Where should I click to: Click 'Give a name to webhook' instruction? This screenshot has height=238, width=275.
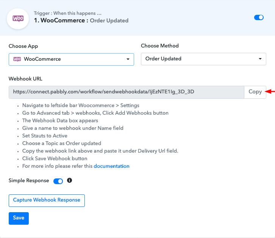(x=73, y=128)
